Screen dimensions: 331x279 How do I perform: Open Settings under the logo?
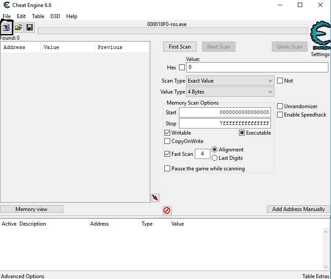point(320,54)
